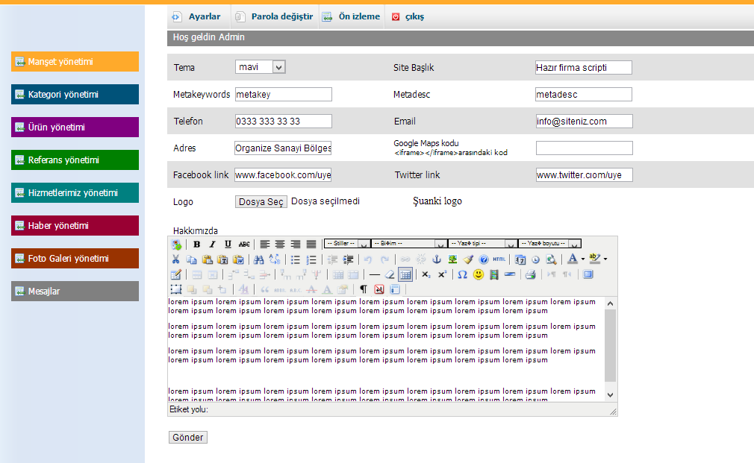
Task: Center-align the text in the editor
Action: point(280,245)
